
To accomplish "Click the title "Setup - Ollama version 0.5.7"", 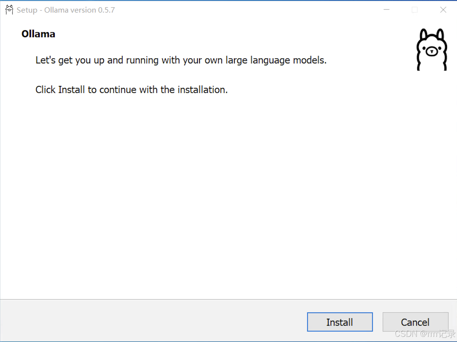I will point(66,10).
